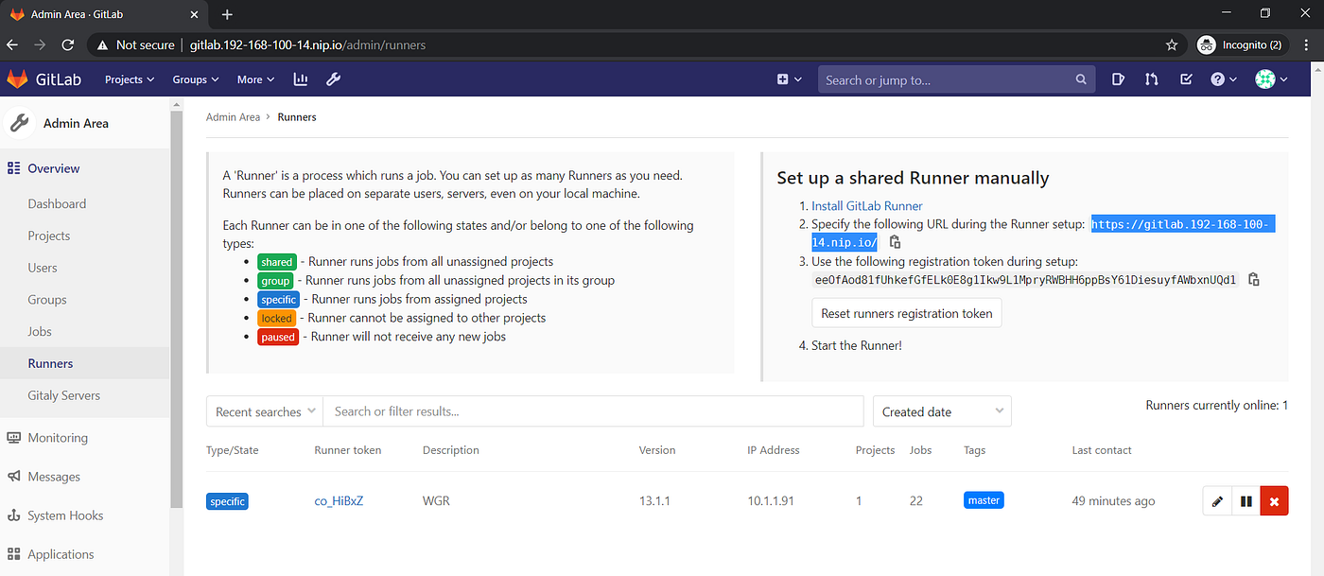Click the Messages megaphone icon

tap(13, 477)
